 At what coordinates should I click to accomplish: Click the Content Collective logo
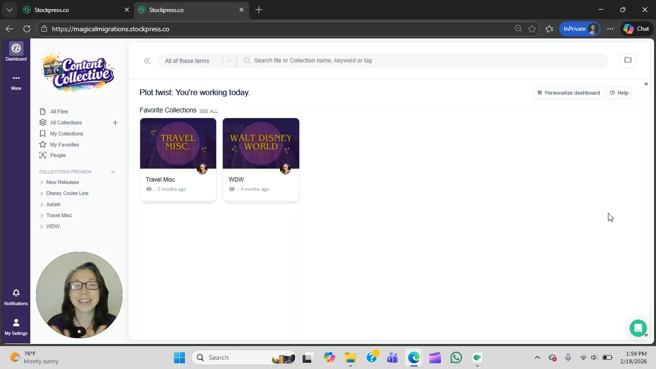pos(78,72)
